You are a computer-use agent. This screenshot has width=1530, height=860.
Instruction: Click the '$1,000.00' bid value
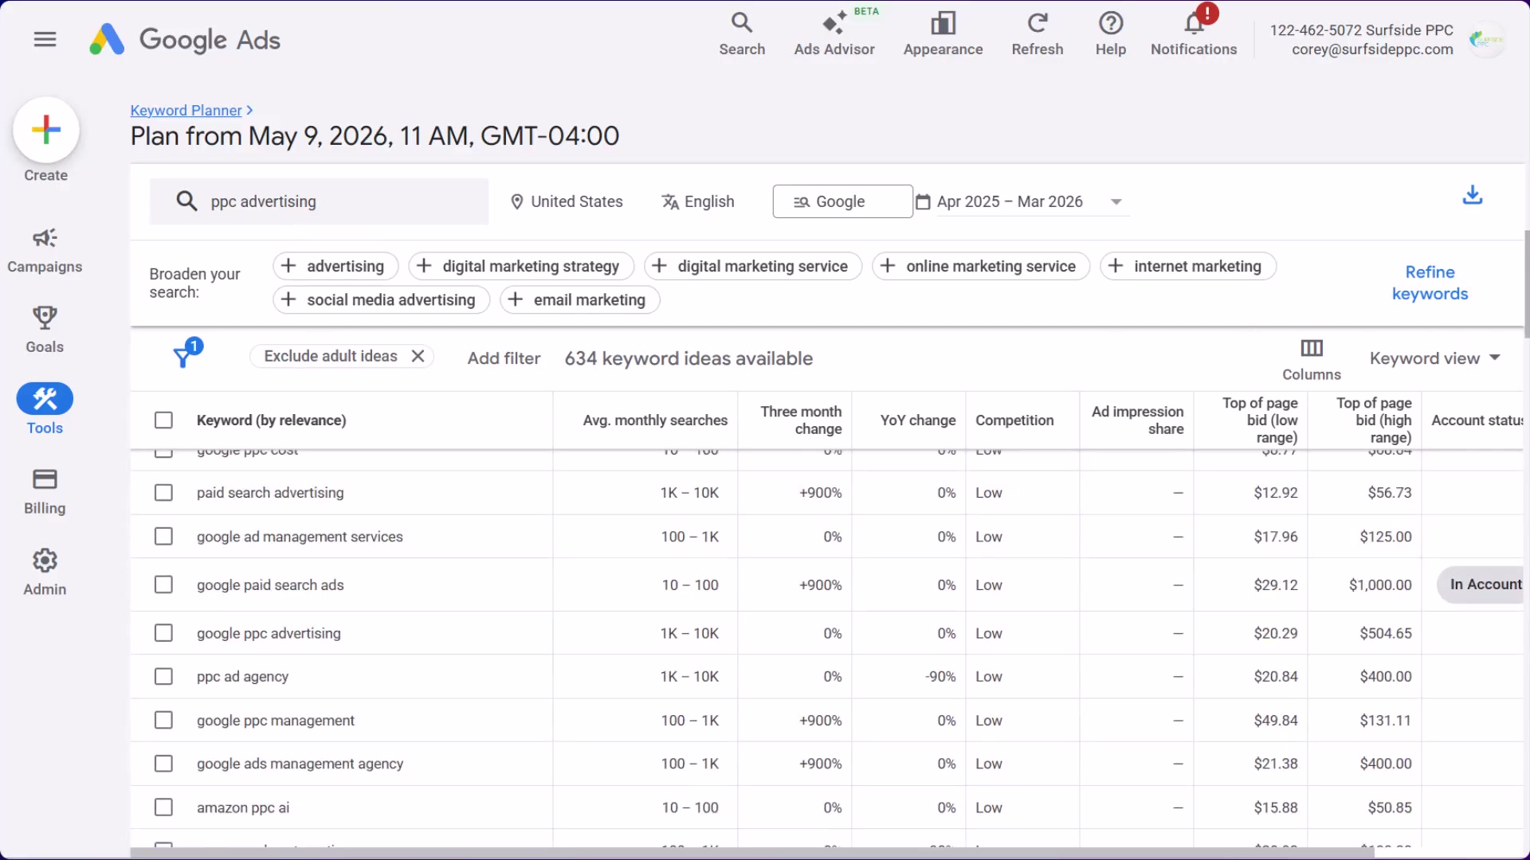[x=1380, y=584]
